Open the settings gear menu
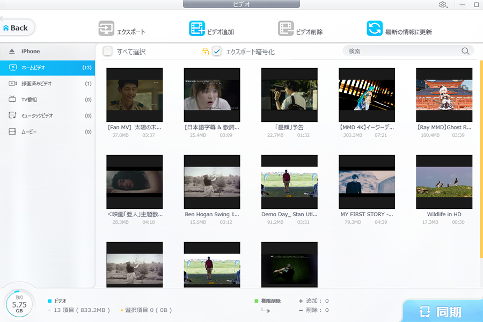Viewport: 483px width, 322px height. [443, 5]
